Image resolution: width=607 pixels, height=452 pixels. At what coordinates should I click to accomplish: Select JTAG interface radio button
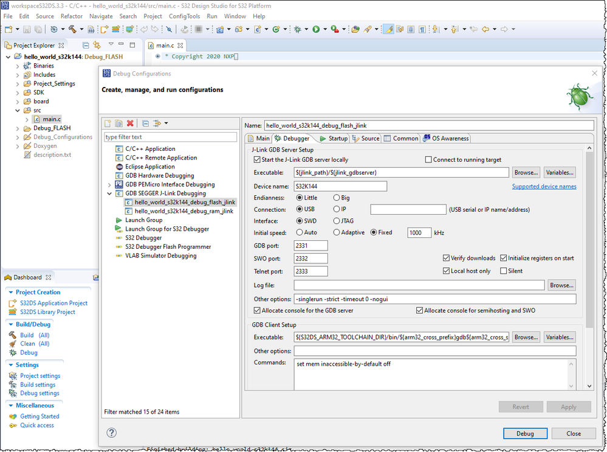click(x=337, y=221)
